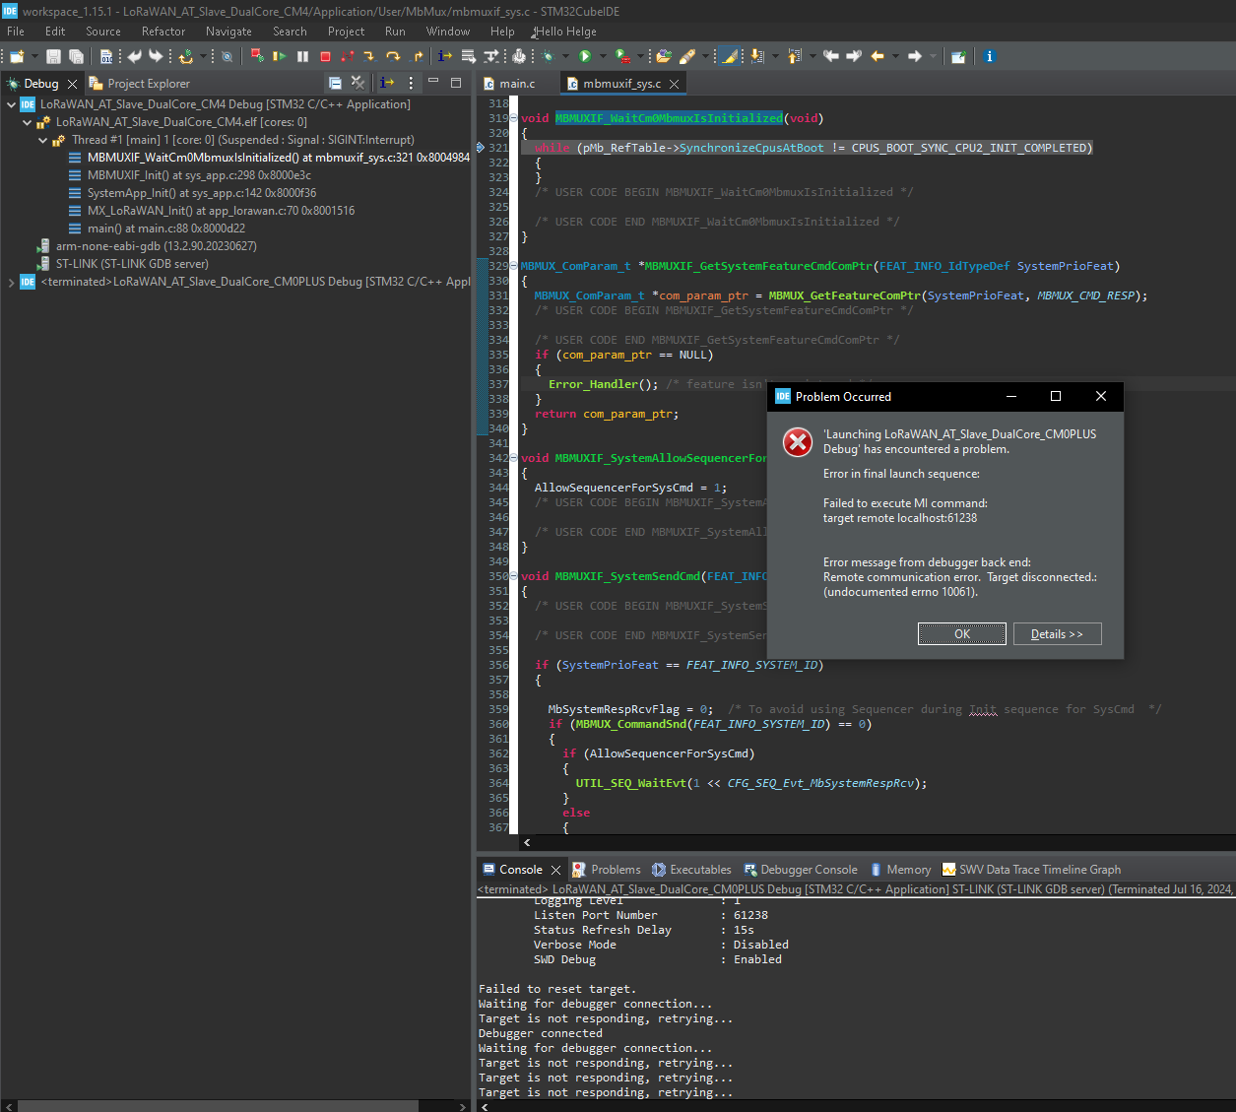This screenshot has width=1236, height=1112.
Task: Click the Step Into toolbar icon
Action: point(368,56)
